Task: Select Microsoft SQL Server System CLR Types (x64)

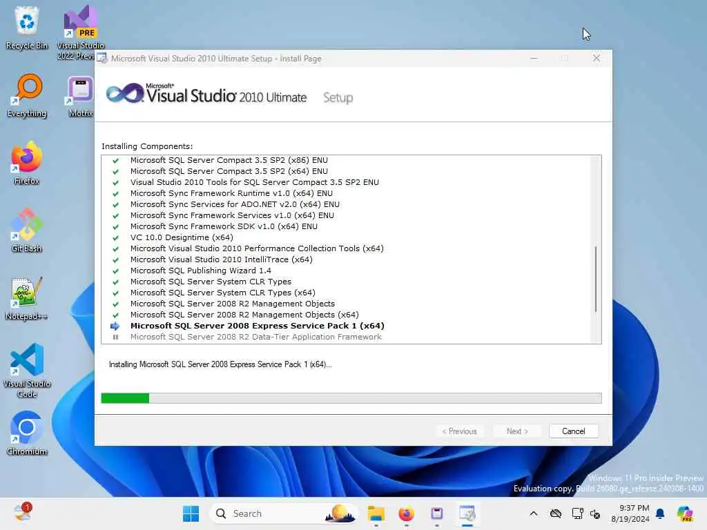Action: 223,293
